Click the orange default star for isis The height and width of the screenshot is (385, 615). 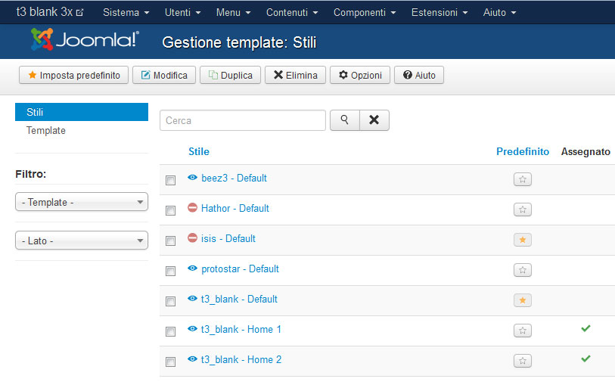[523, 240]
